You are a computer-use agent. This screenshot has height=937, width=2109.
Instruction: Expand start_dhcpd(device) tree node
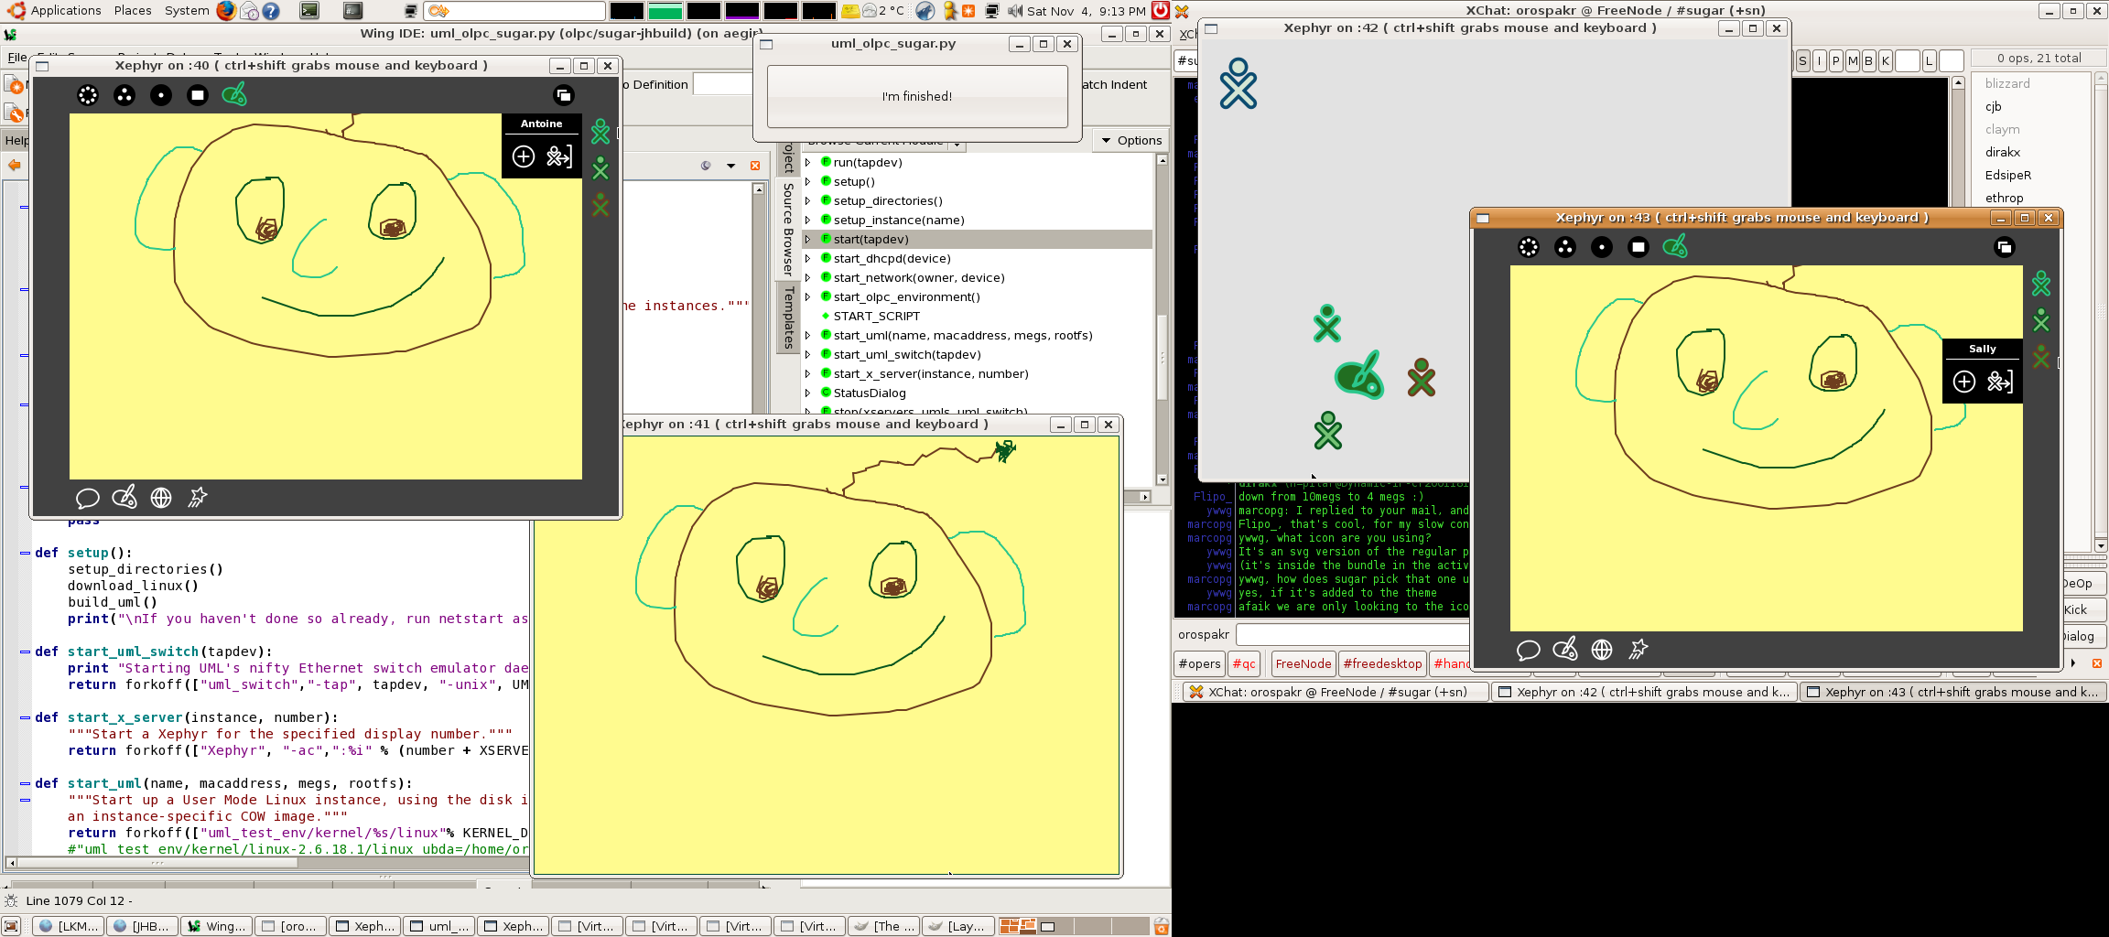click(808, 258)
